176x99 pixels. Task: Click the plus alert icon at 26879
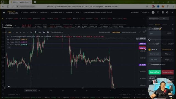pyautogui.click(x=137, y=39)
